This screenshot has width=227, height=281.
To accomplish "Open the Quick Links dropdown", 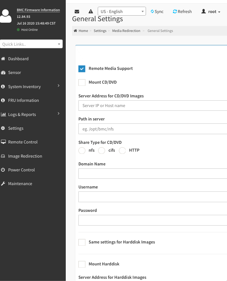I will point(31,44).
